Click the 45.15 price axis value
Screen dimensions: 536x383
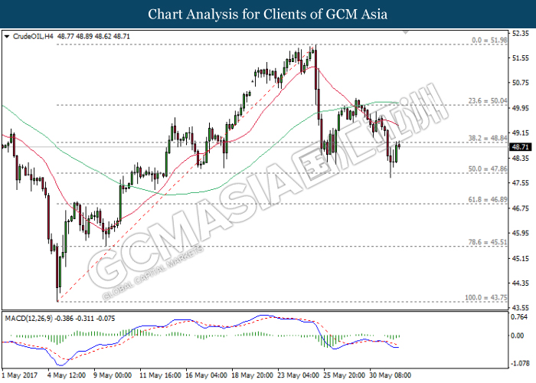click(520, 259)
